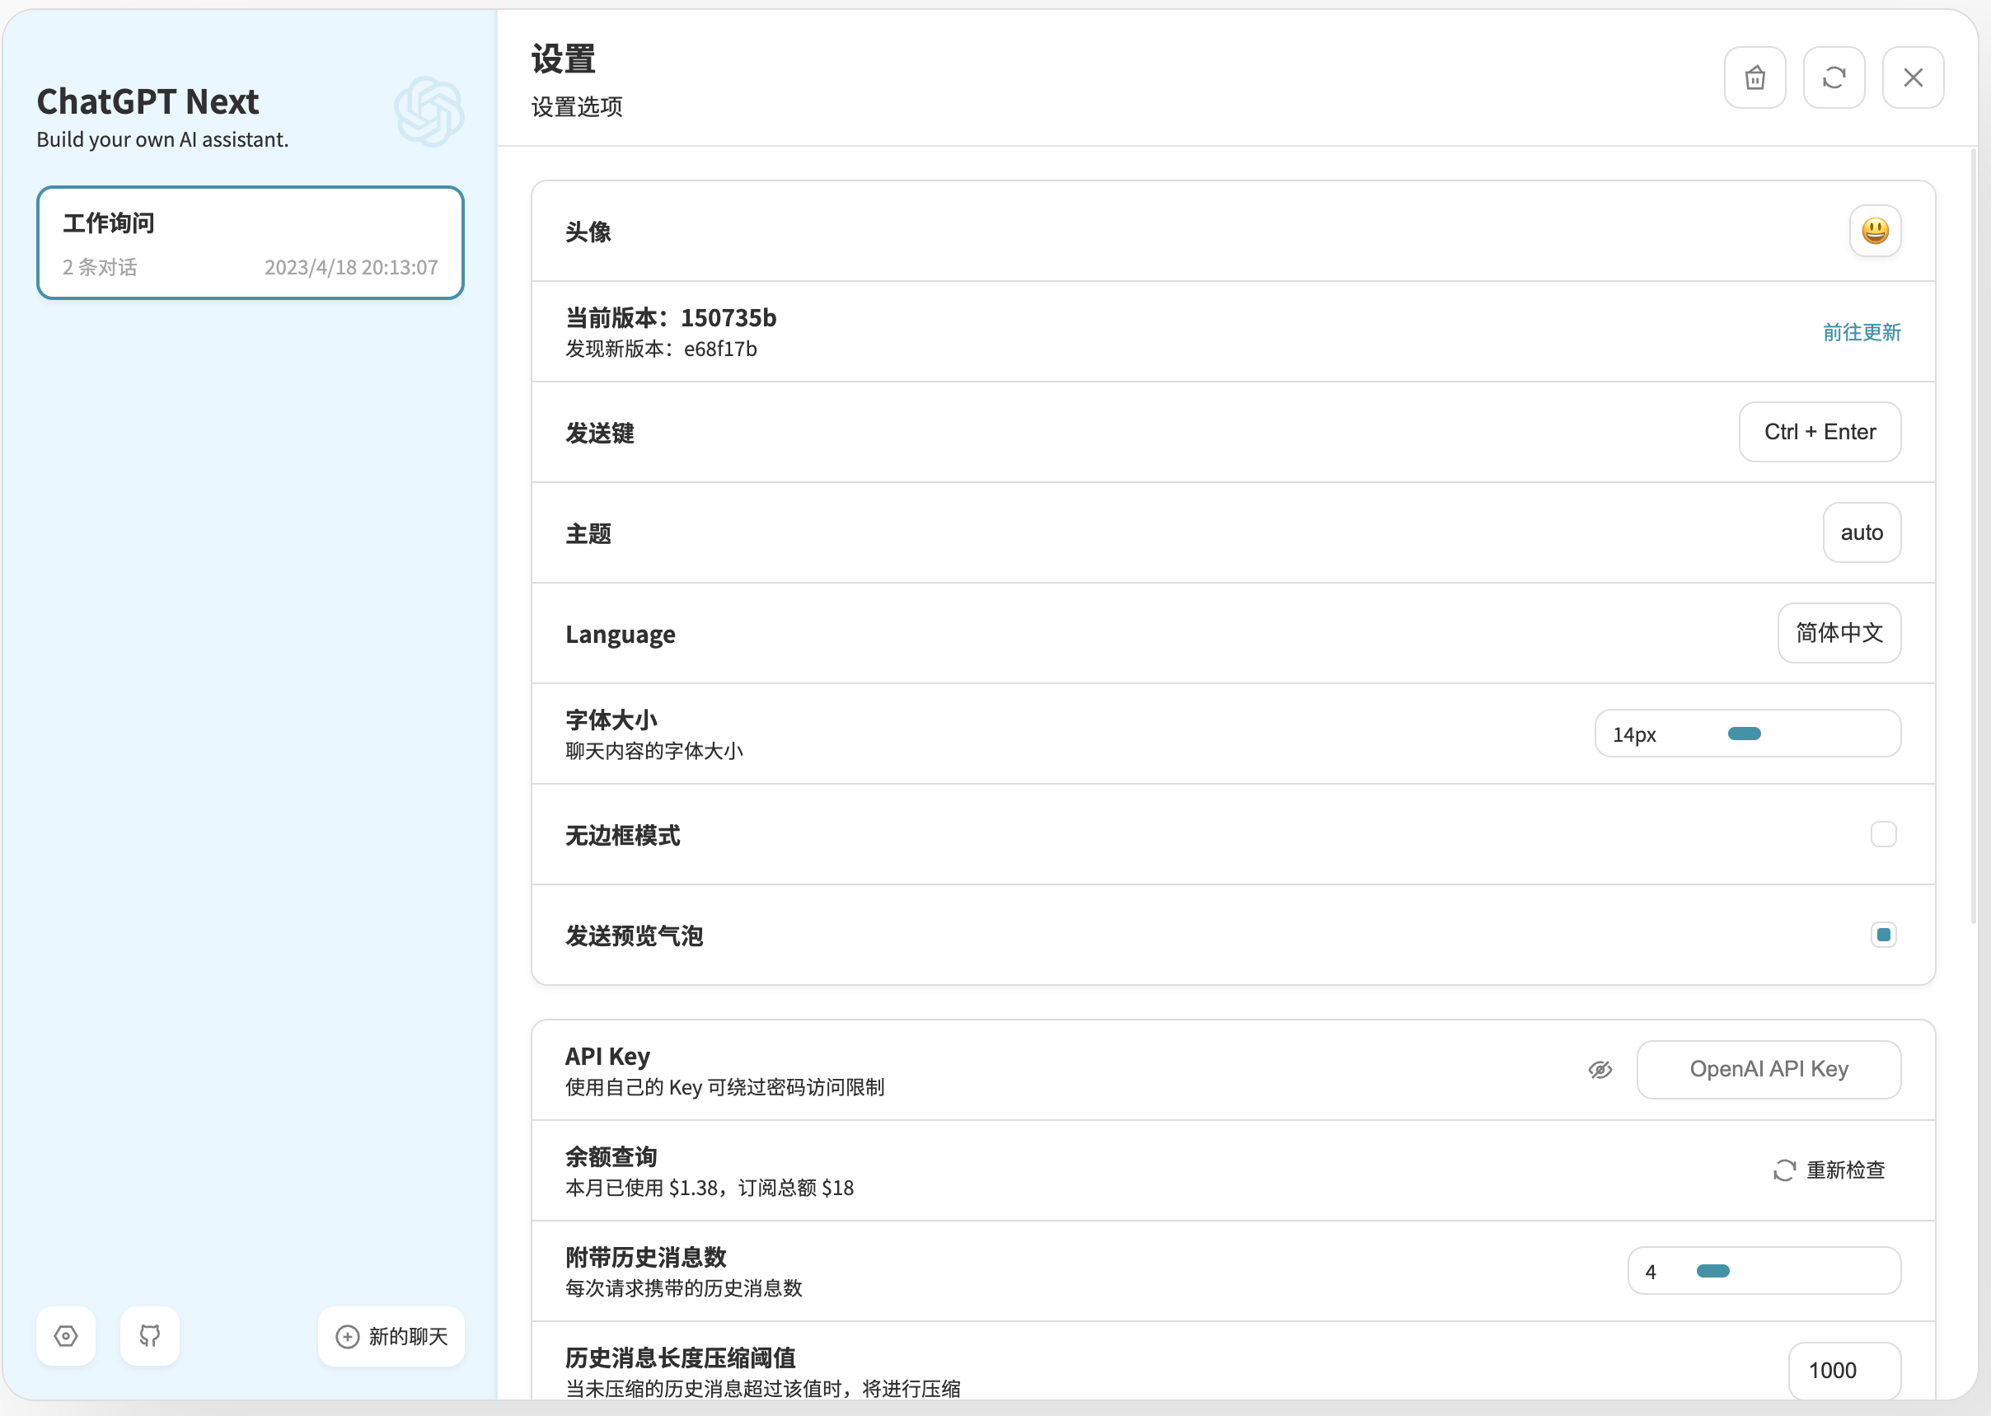Select the 工作询问 chat session

click(x=251, y=242)
